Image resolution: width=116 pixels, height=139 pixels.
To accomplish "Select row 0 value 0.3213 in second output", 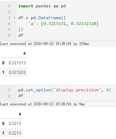I will pos(15,124).
